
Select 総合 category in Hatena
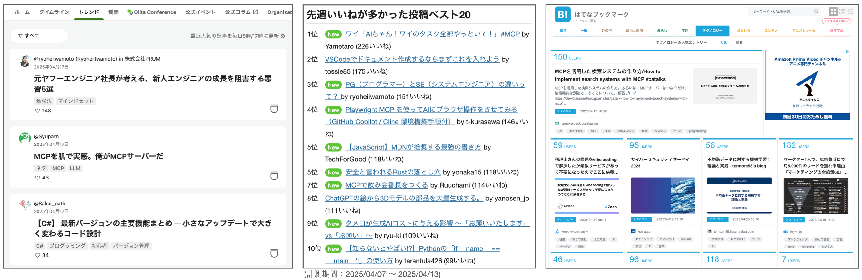pyautogui.click(x=563, y=30)
